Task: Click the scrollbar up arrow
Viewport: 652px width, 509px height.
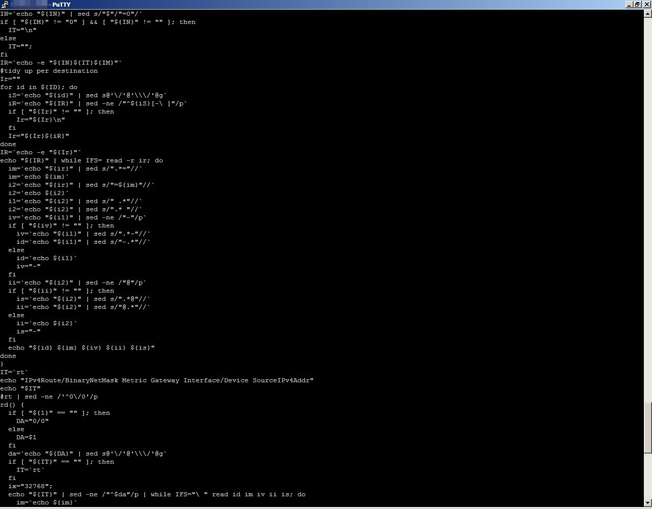Action: (x=647, y=14)
